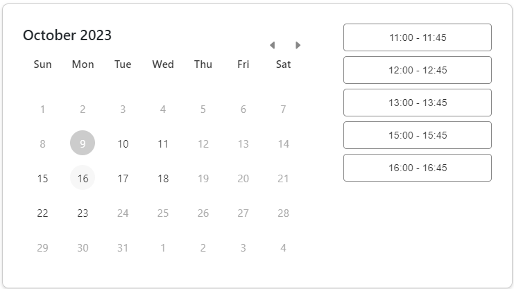This screenshot has height=289, width=514.
Task: Choose October 10 as the date
Action: pyautogui.click(x=123, y=143)
